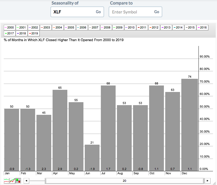Click the August bar showing 53
Viewport: 217px width, 185px height.
[x=124, y=138]
